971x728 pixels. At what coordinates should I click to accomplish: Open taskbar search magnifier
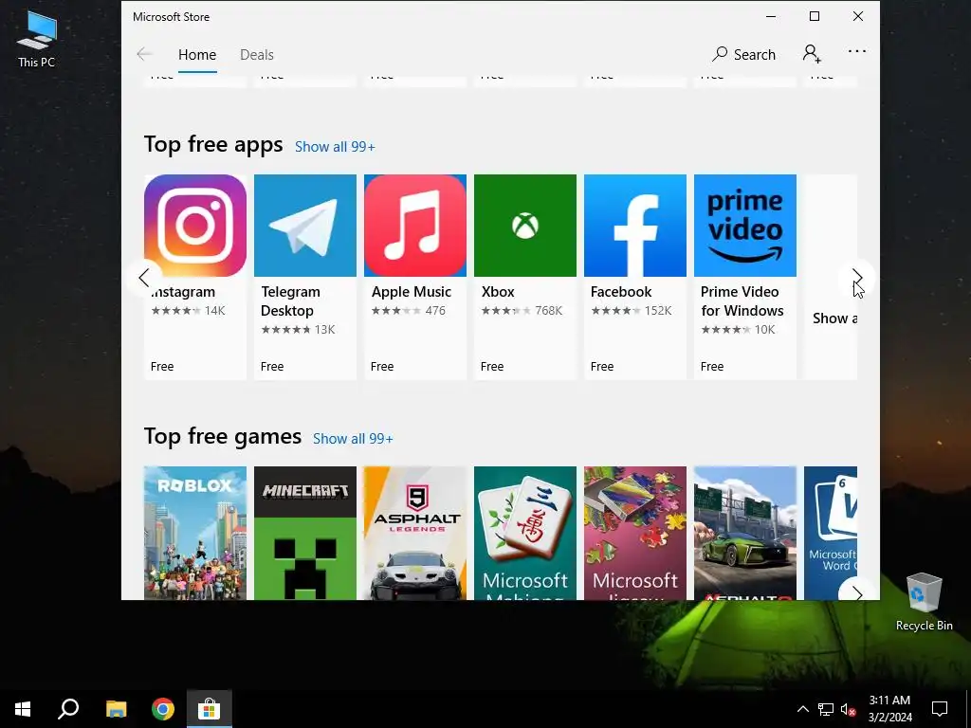[x=68, y=709]
